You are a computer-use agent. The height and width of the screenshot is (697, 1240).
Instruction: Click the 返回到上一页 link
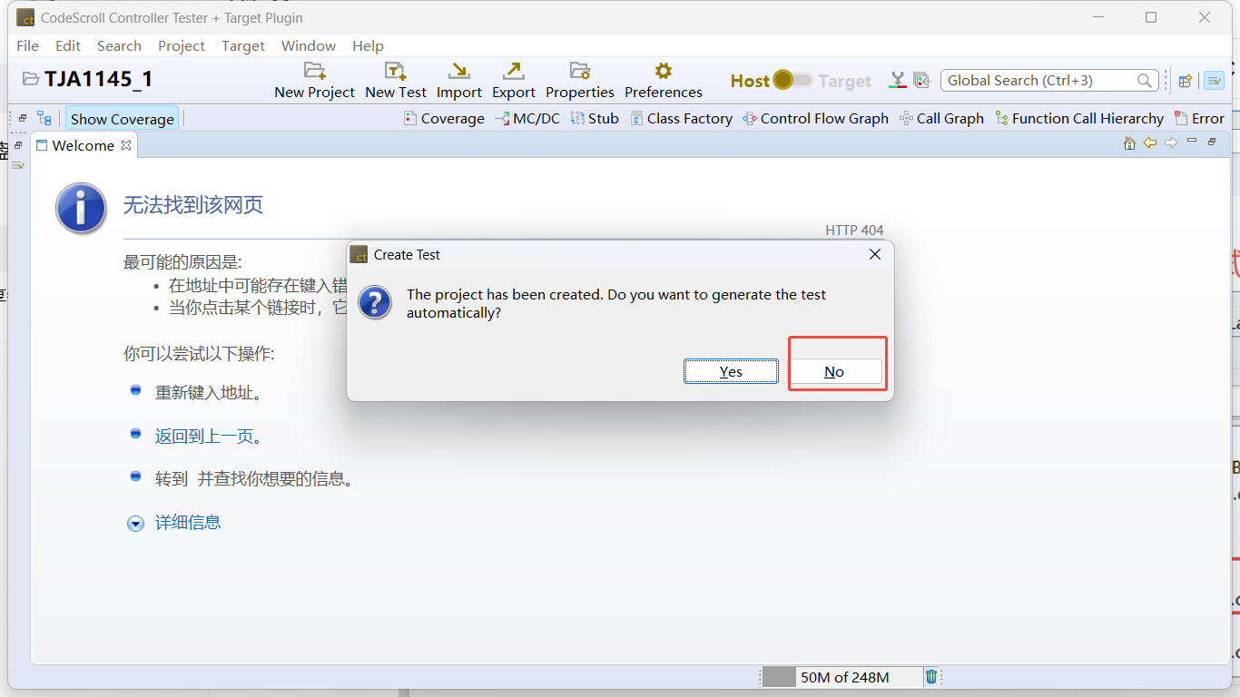(207, 437)
